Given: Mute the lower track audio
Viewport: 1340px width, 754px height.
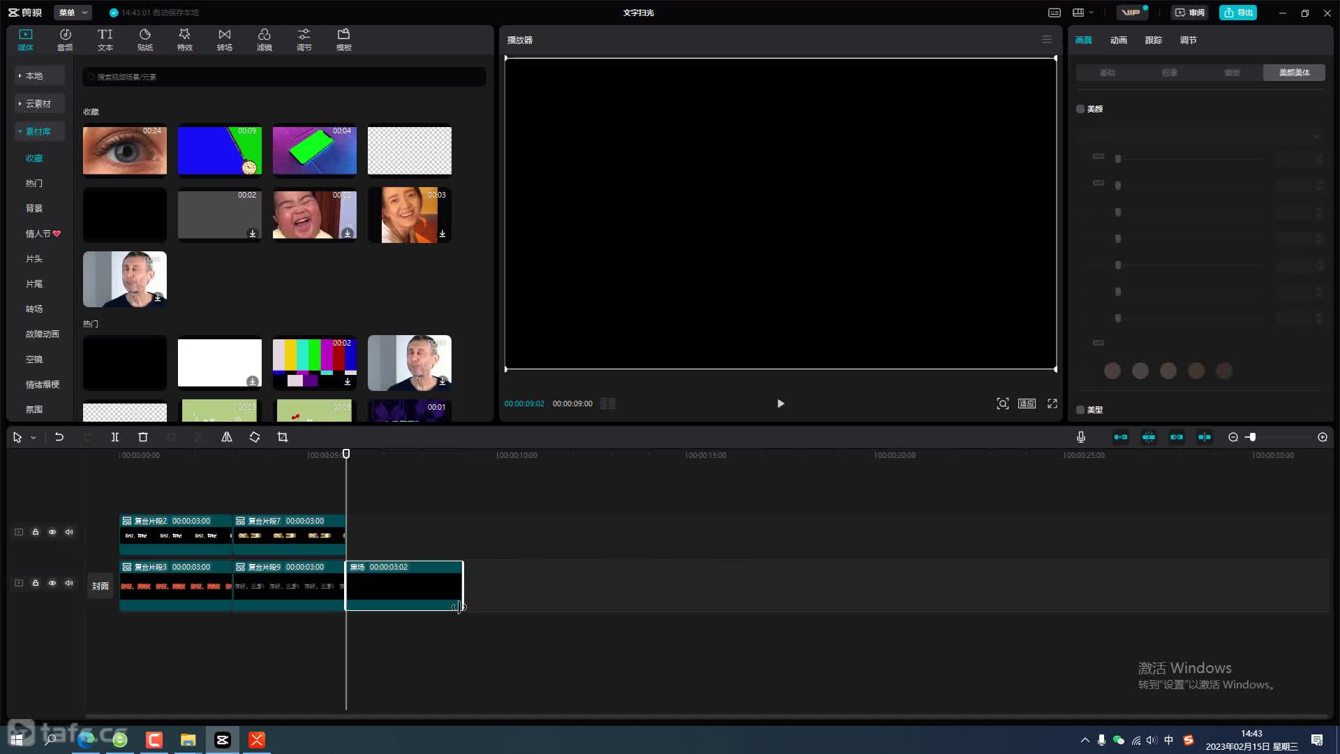Looking at the screenshot, I should click(69, 583).
